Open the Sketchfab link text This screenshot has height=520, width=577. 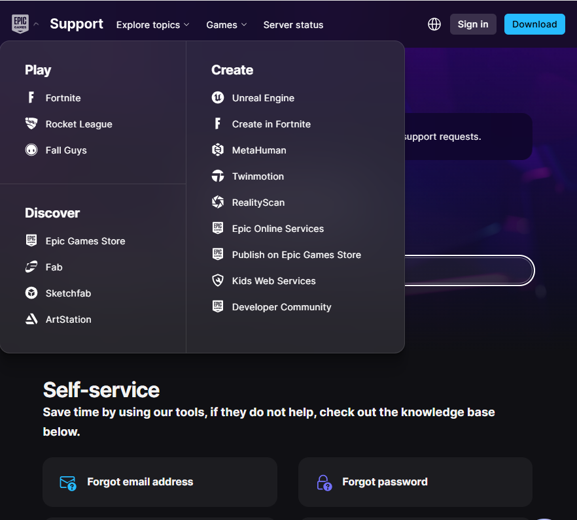point(69,293)
